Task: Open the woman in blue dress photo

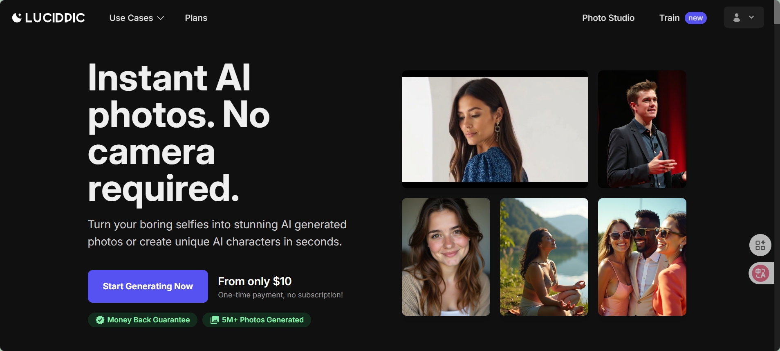Action: (x=495, y=129)
